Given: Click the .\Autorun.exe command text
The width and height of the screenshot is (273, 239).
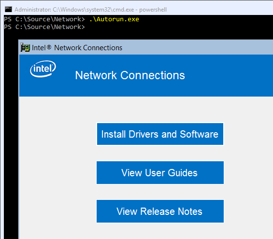Looking at the screenshot, I should point(114,19).
